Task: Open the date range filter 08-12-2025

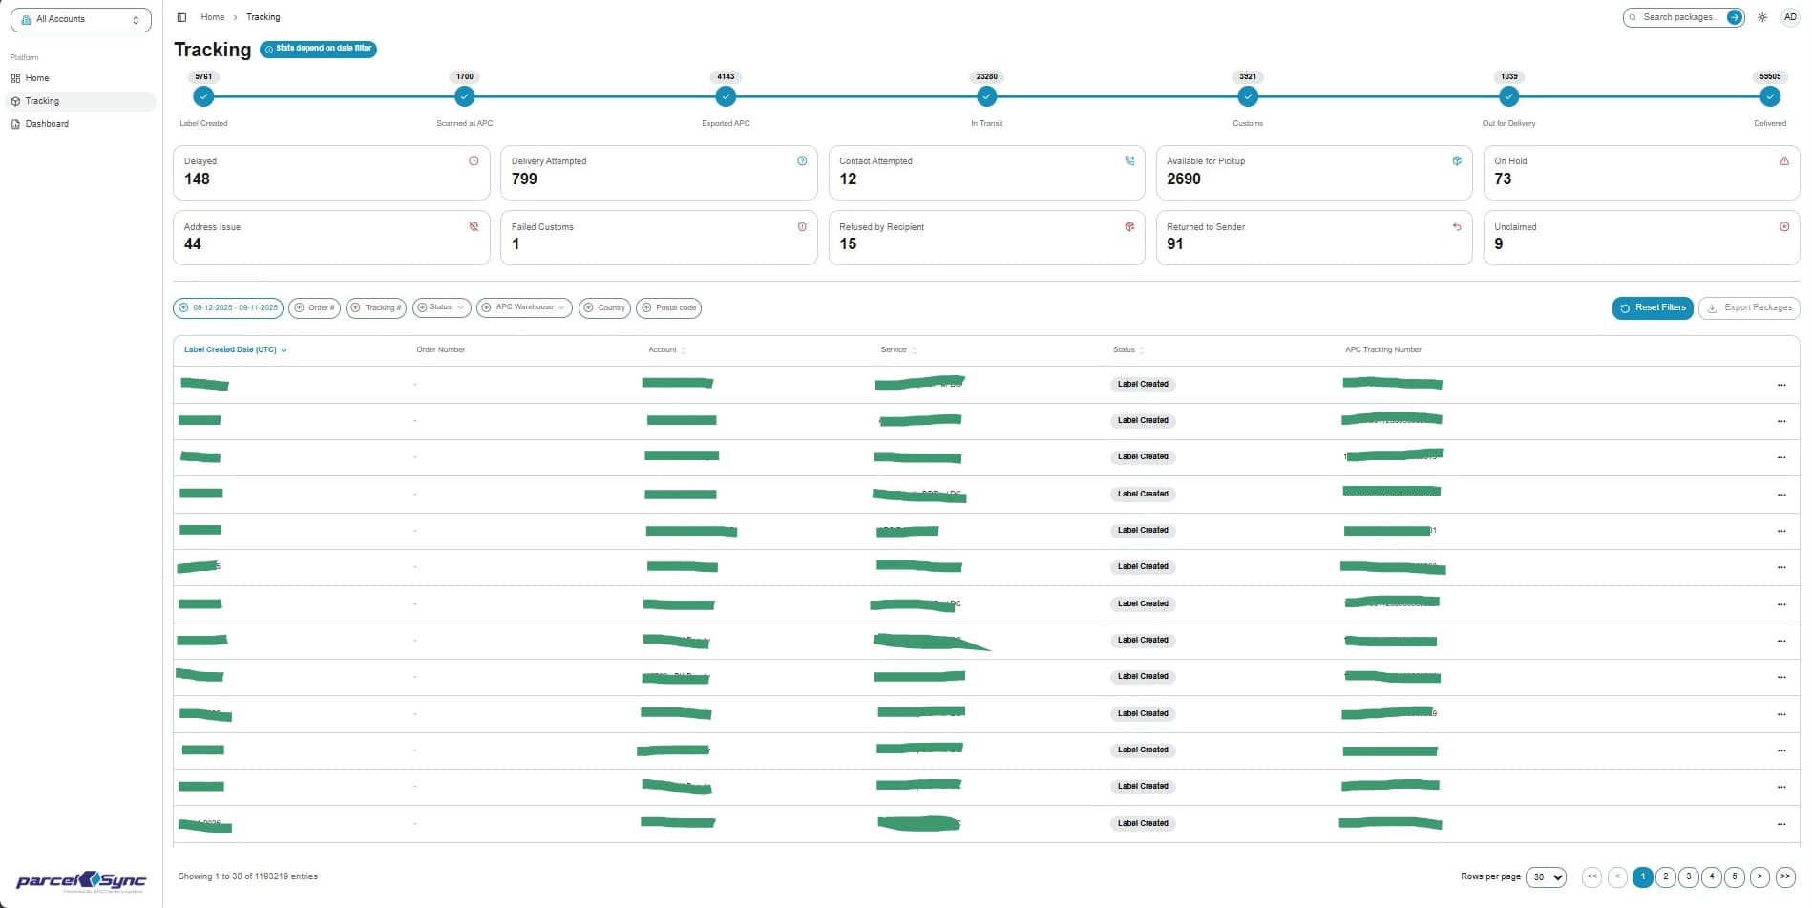Action: tap(228, 307)
